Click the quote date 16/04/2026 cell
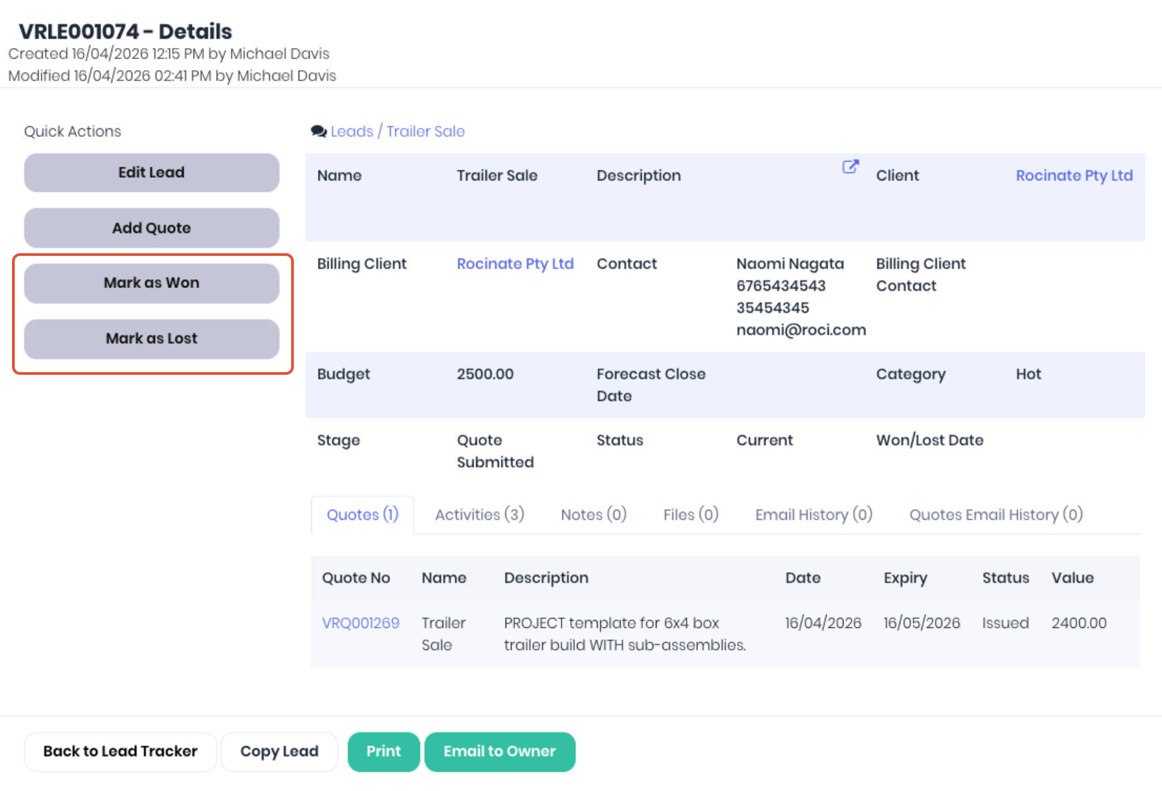The width and height of the screenshot is (1162, 791). point(823,623)
